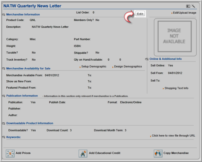Click the Copy Merchandise label
Image resolution: width=202 pixels, height=162 pixels.
pyautogui.click(x=176, y=153)
